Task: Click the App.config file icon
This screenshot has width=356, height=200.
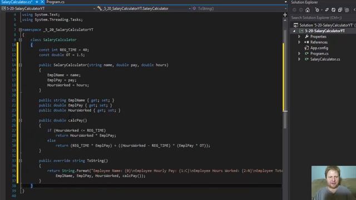Action: click(x=306, y=48)
